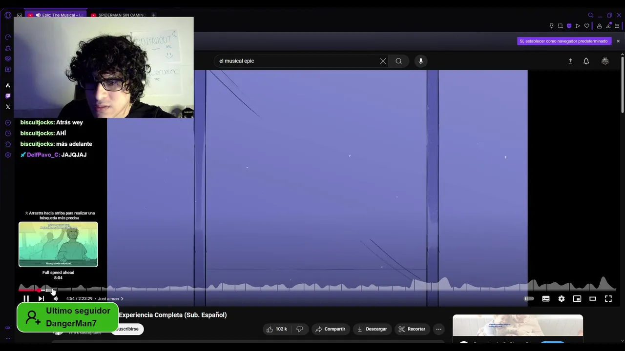
Task: Pause the video
Action: 26,299
